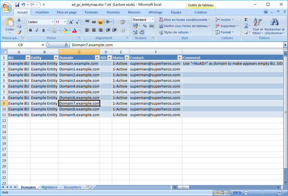This screenshot has height=196, width=288.
Task: Add a decimal place
Action: [135, 32]
